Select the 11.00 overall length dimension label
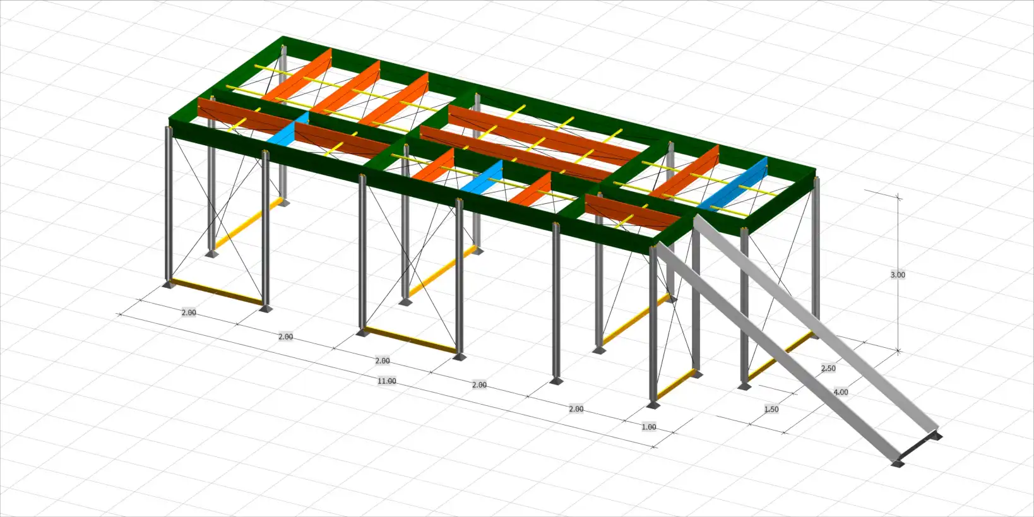 coord(387,381)
